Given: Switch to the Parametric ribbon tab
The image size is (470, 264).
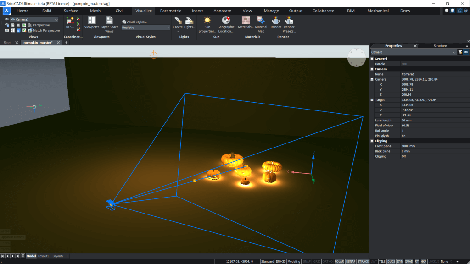Looking at the screenshot, I should coord(170,11).
